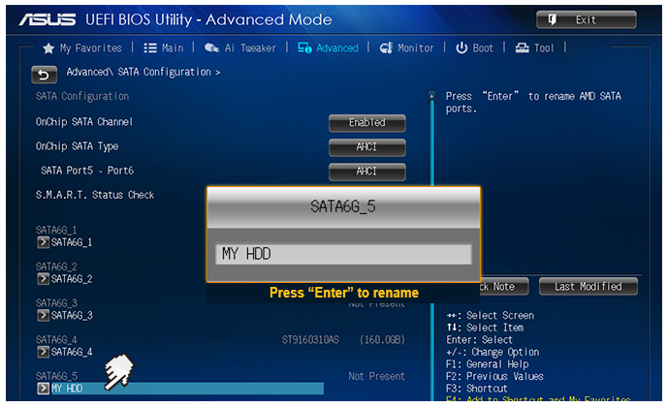Click the SATA6G_2 arrow icon

click(x=44, y=279)
